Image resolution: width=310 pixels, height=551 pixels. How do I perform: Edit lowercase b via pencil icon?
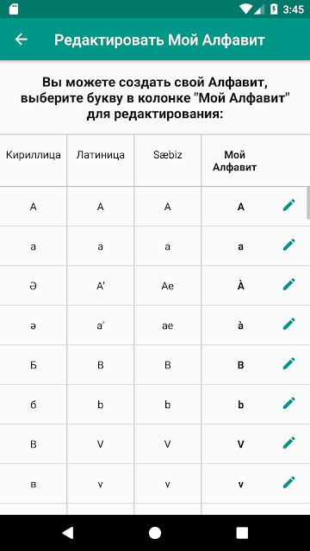(x=289, y=404)
